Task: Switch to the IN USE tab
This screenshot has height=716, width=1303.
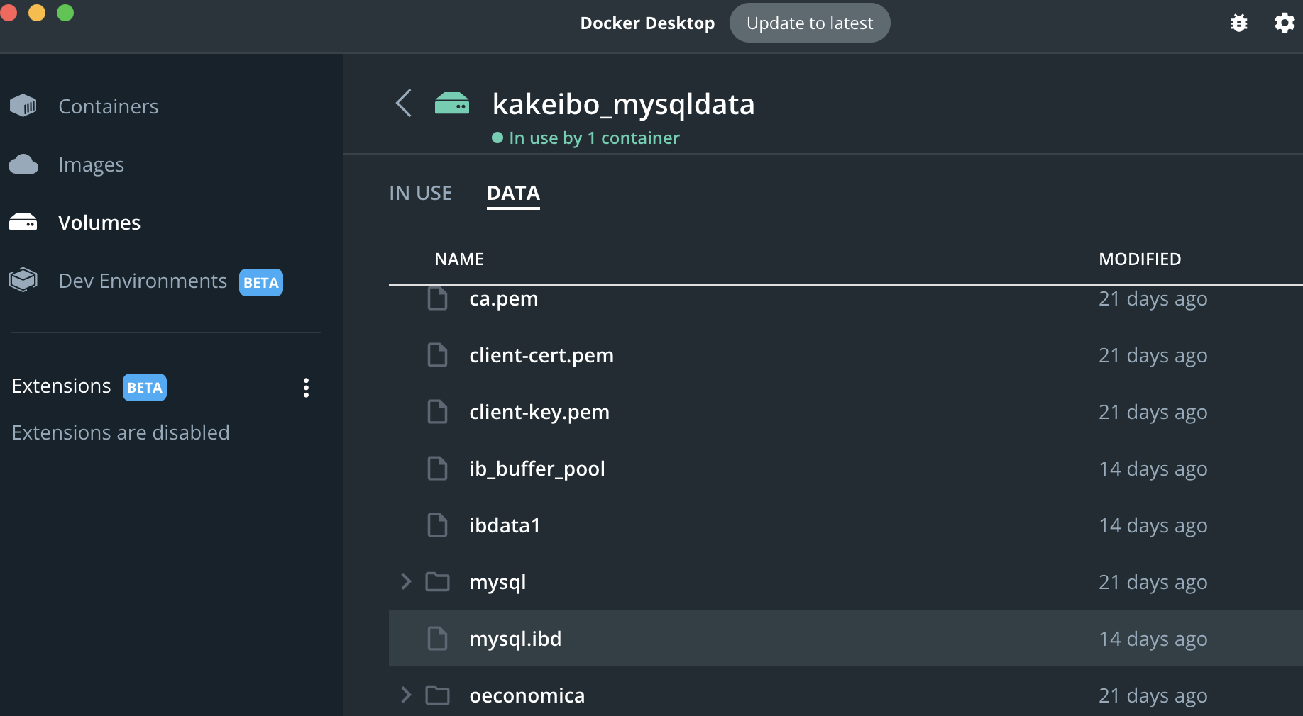Action: (x=420, y=192)
